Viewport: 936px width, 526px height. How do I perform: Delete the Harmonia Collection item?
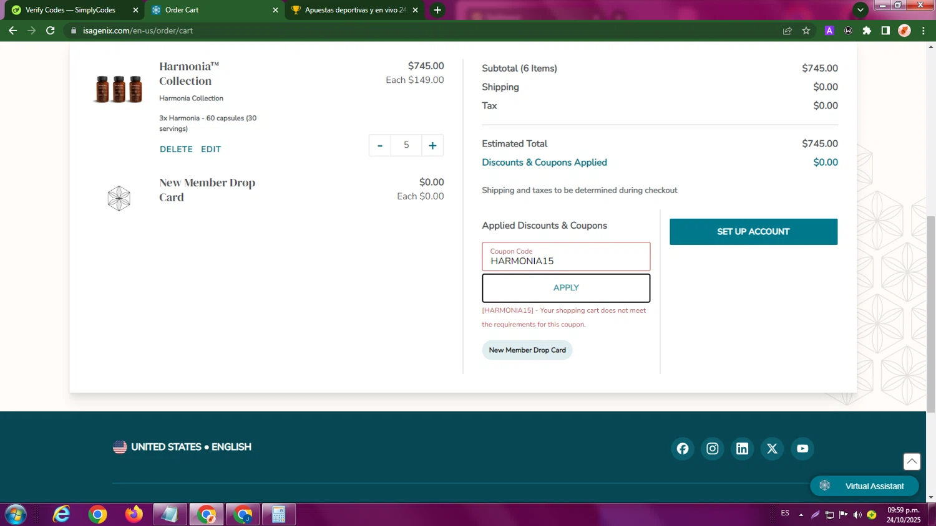[x=176, y=149]
